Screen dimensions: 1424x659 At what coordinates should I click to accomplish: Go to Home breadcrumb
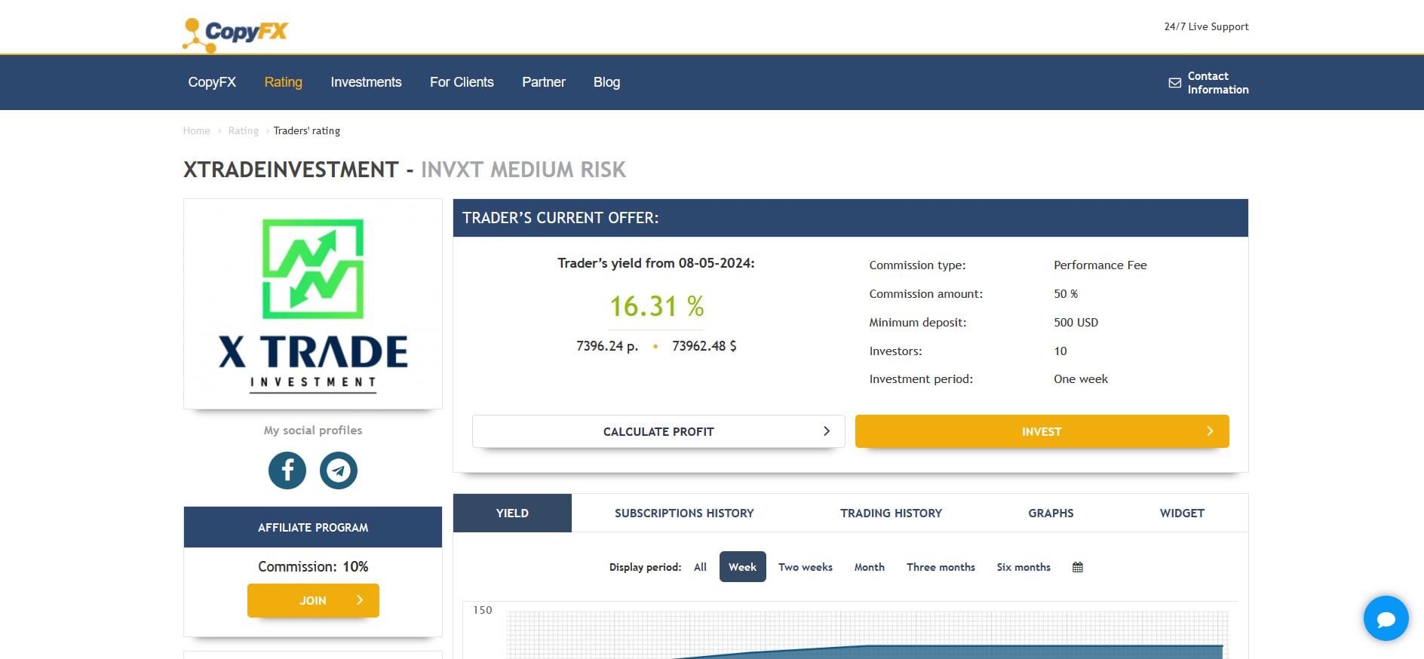196,130
